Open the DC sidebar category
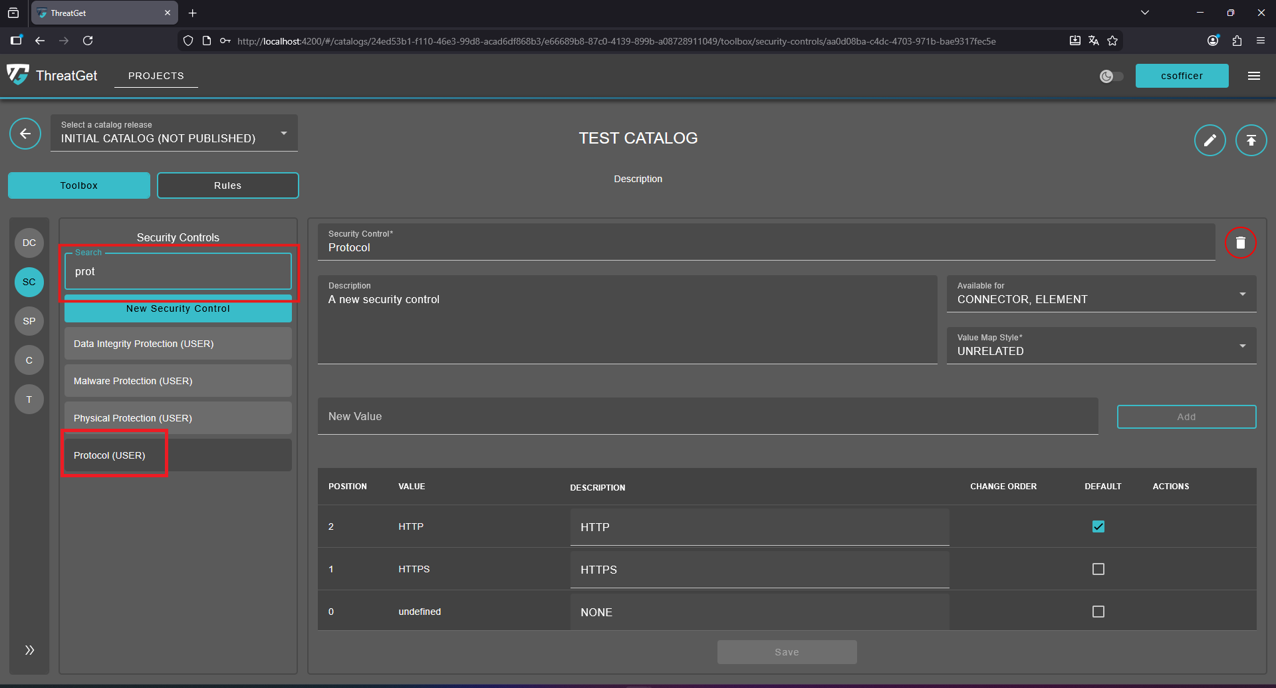1276x688 pixels. [x=29, y=243]
